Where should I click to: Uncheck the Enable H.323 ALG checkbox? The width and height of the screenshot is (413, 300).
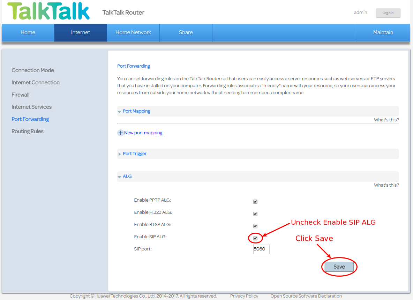(x=255, y=213)
